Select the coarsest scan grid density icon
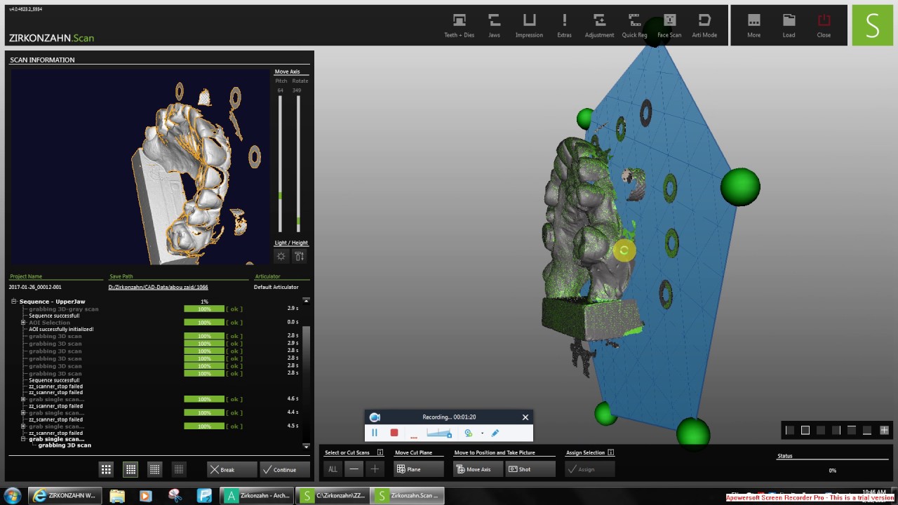 (106, 469)
